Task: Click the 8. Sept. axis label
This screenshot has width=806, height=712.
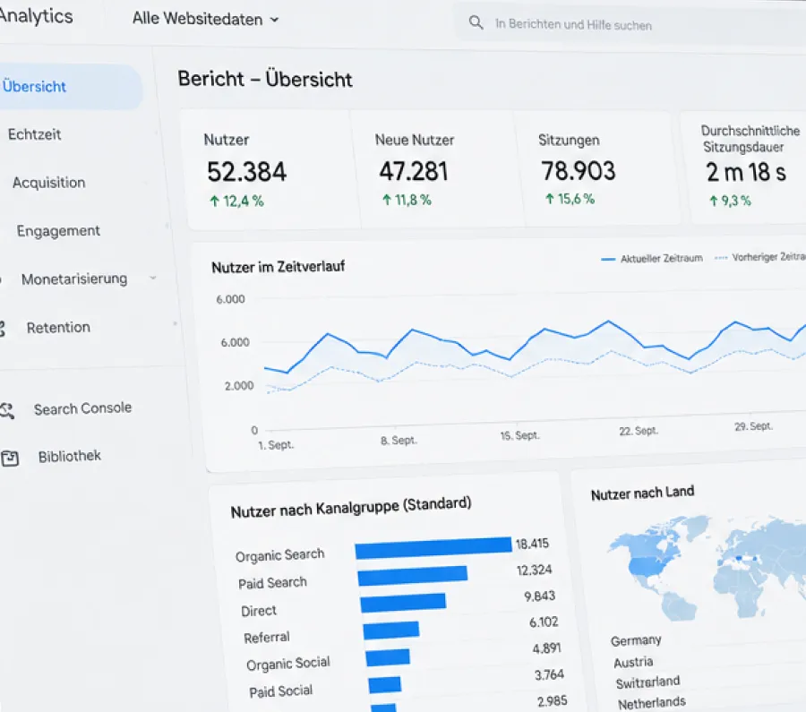Action: (399, 441)
